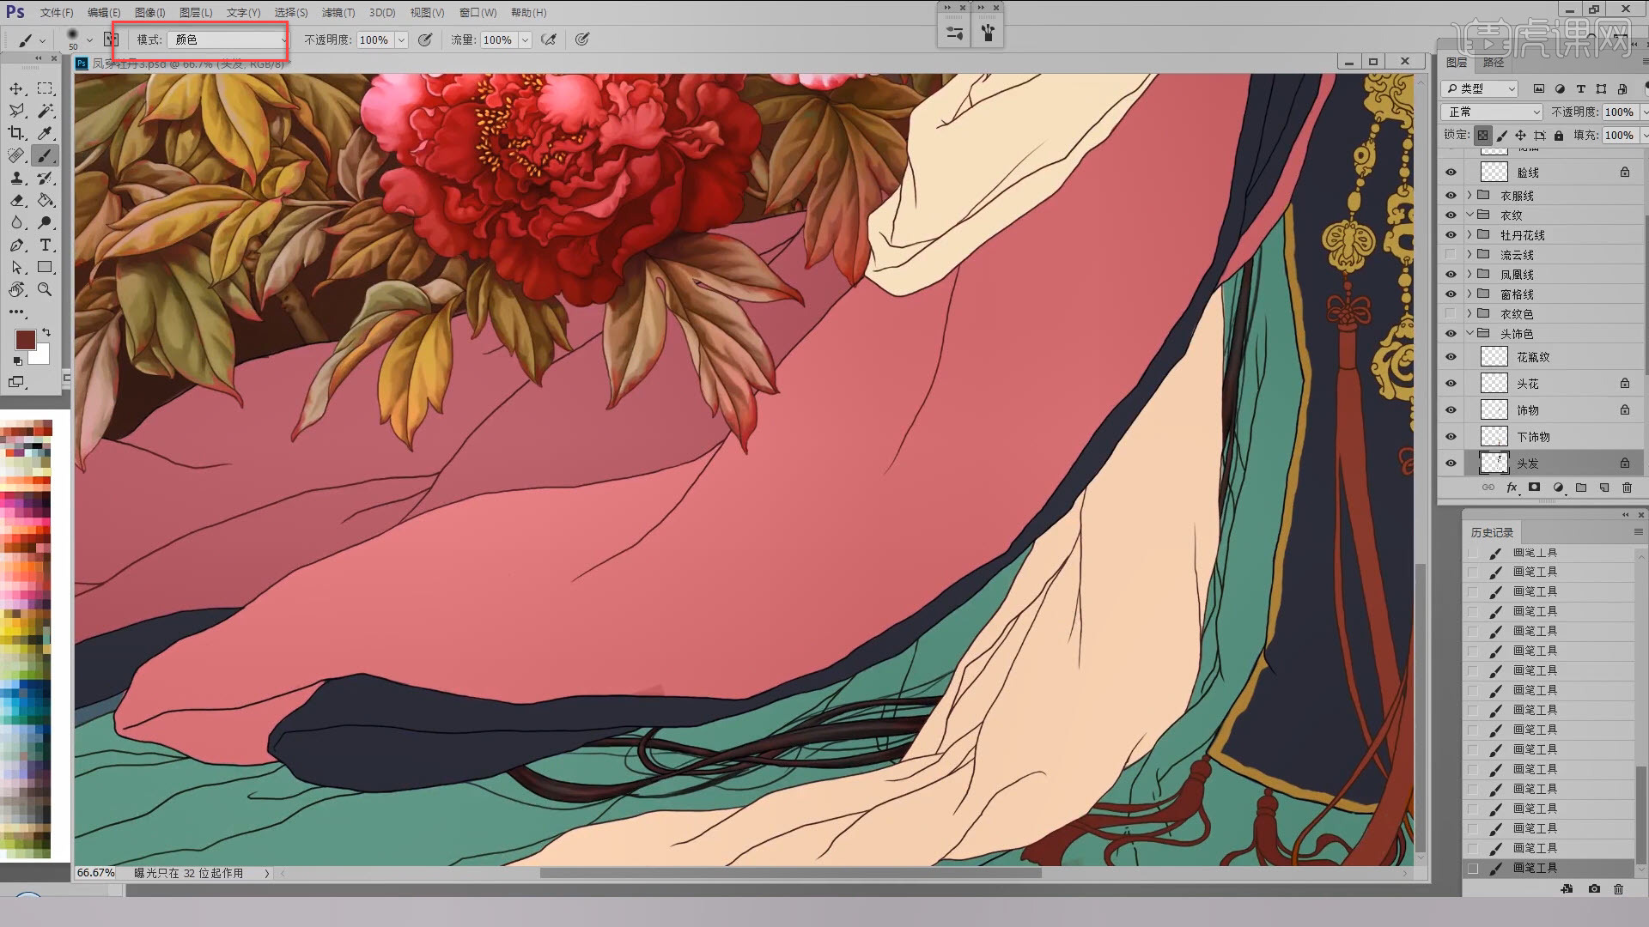
Task: Open brush blend mode dropdown showing 颜色
Action: pyautogui.click(x=228, y=39)
